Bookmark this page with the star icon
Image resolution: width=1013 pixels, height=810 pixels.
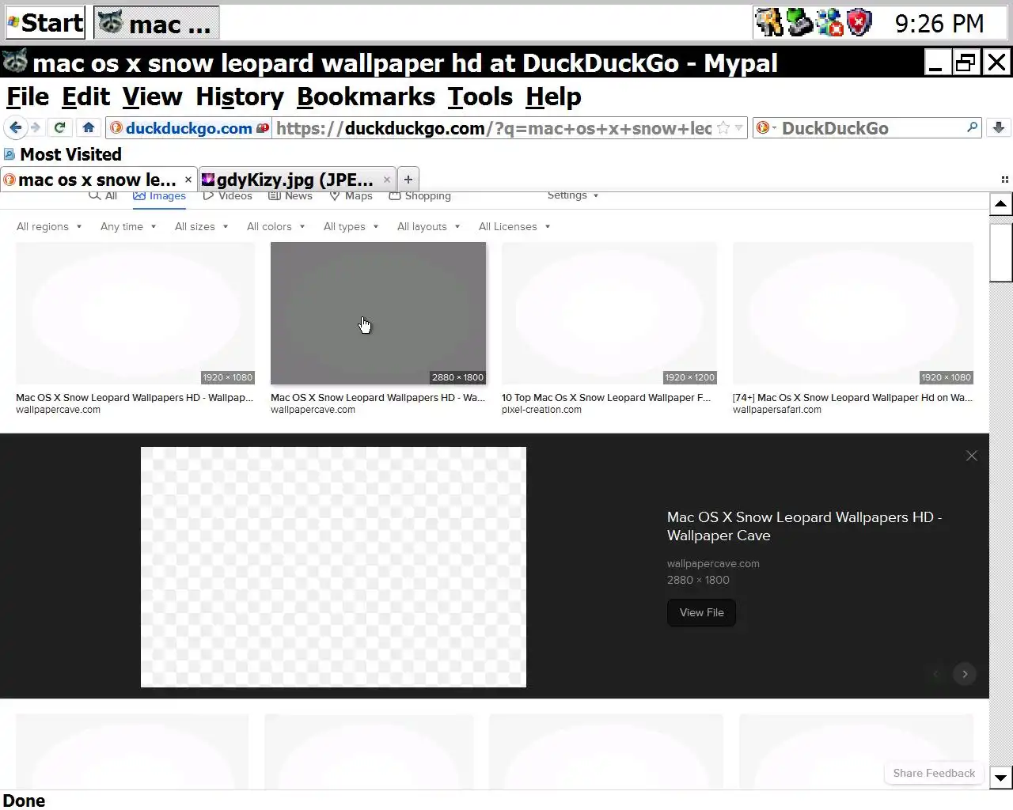[723, 128]
